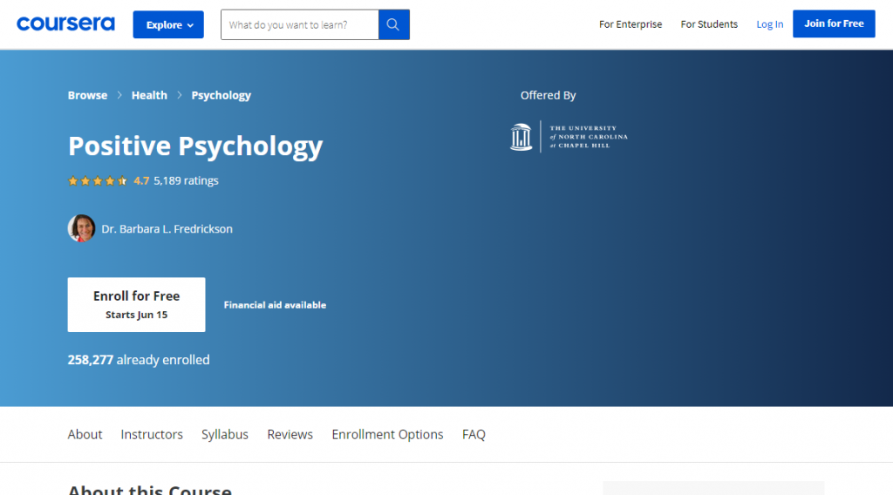Click the star rating icons

pyautogui.click(x=98, y=181)
